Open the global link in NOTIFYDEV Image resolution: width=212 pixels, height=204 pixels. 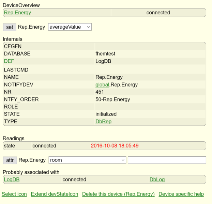point(102,84)
